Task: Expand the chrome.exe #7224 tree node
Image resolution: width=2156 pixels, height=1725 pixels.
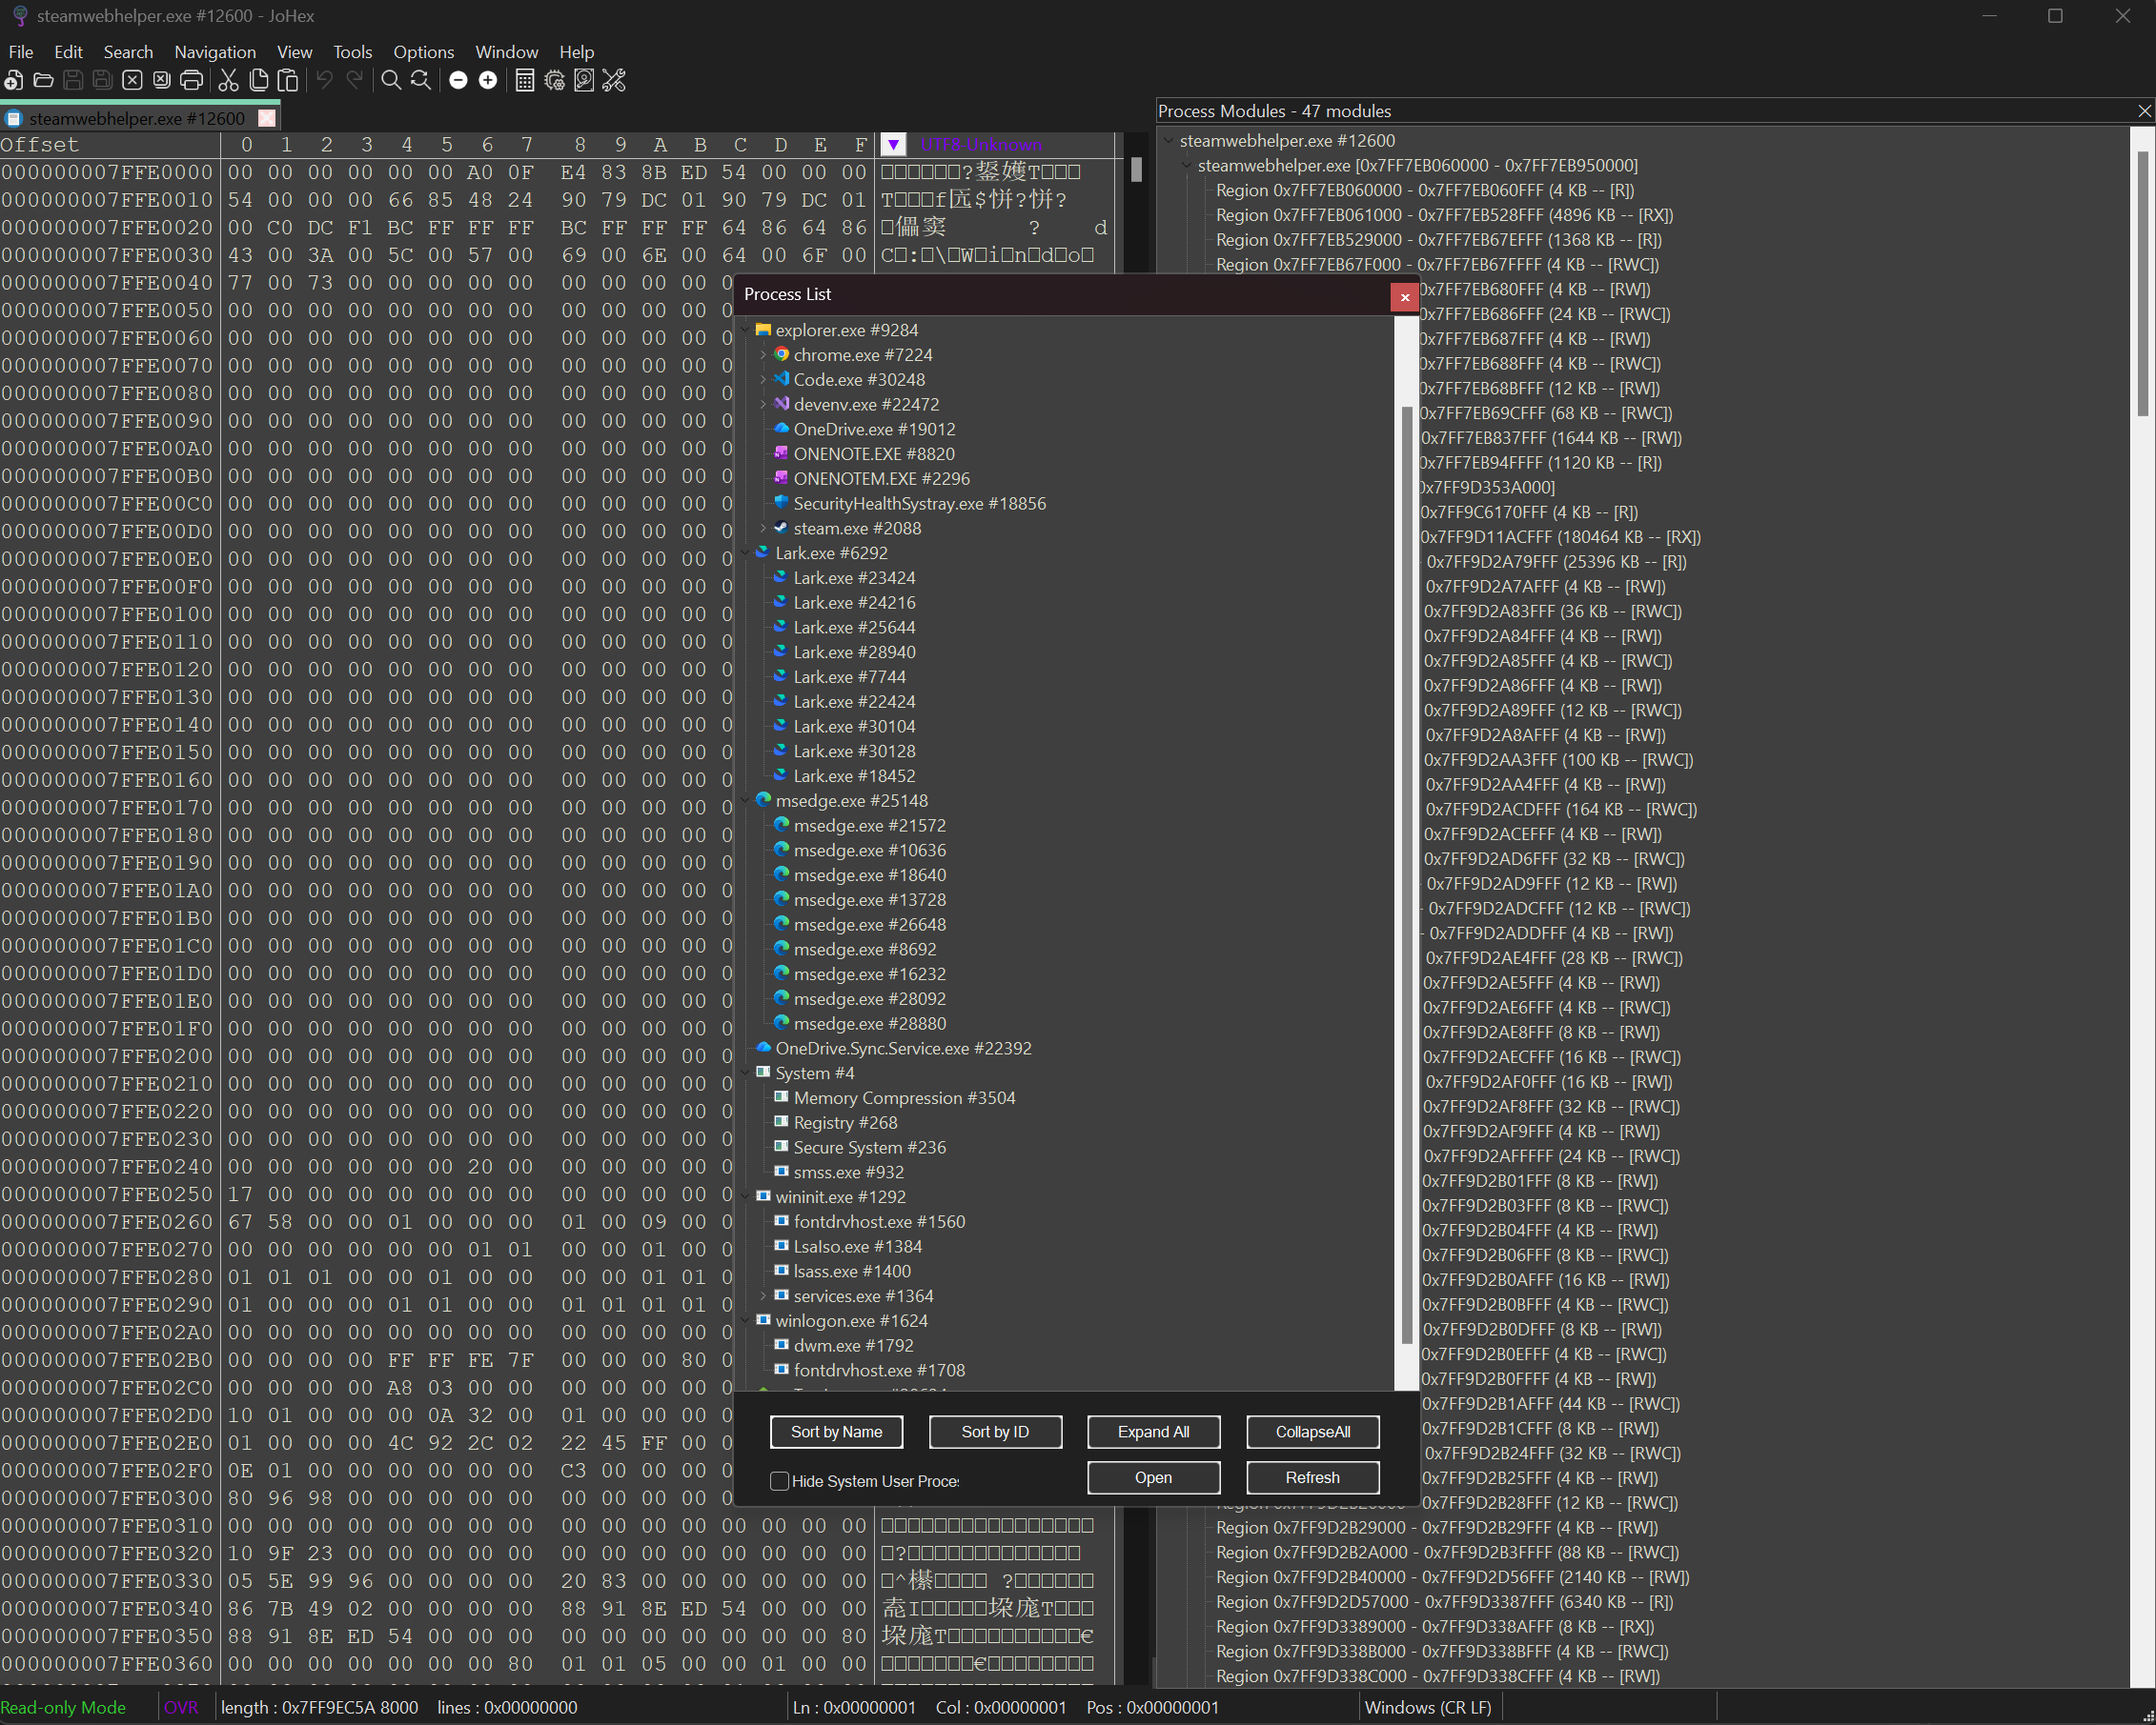Action: click(763, 354)
